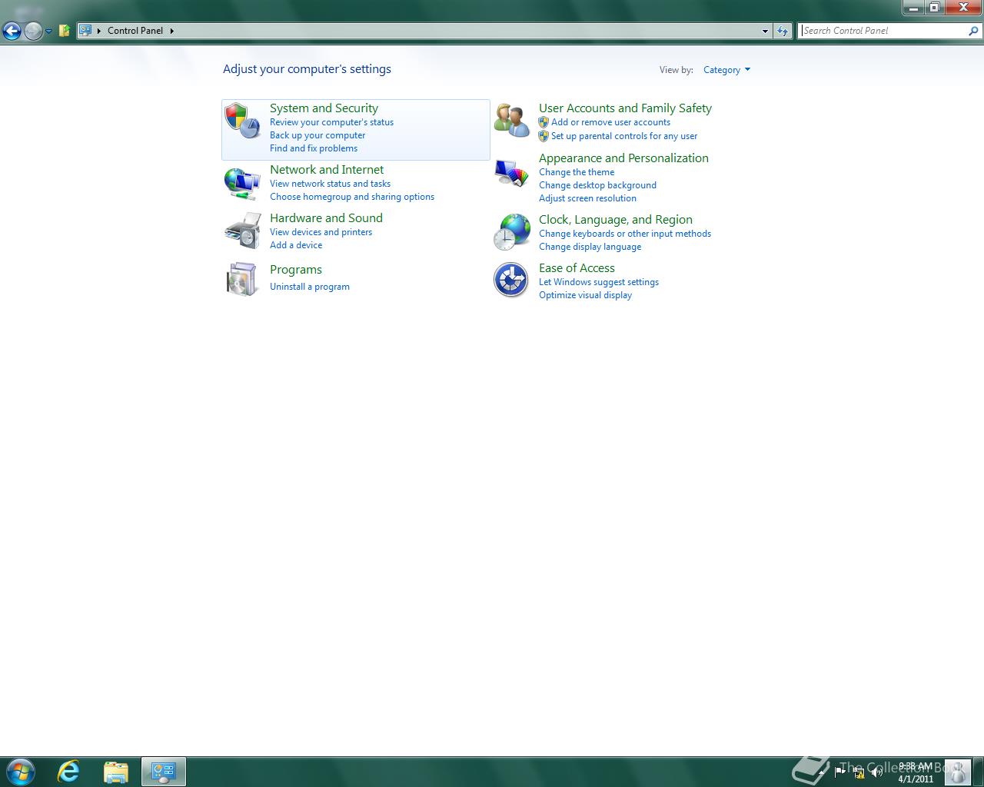Open Programs category heading
The image size is (984, 787).
[x=296, y=270]
